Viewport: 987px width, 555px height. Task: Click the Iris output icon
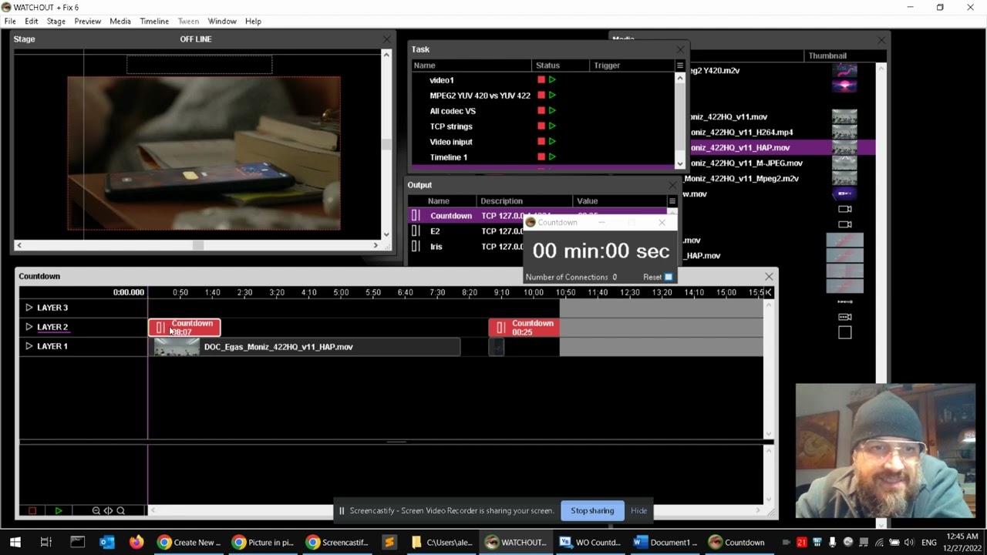[x=416, y=247]
